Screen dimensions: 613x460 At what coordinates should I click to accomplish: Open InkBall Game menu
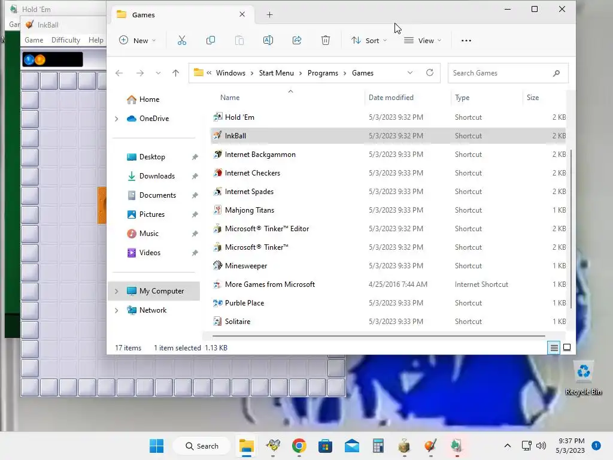pyautogui.click(x=34, y=40)
